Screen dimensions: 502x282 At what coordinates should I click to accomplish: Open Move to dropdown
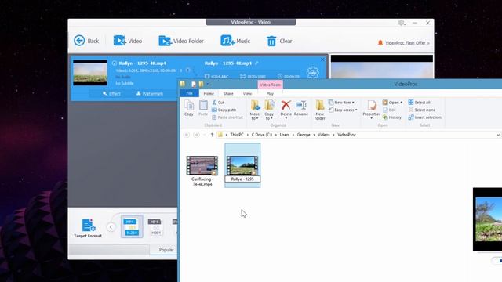[255, 110]
